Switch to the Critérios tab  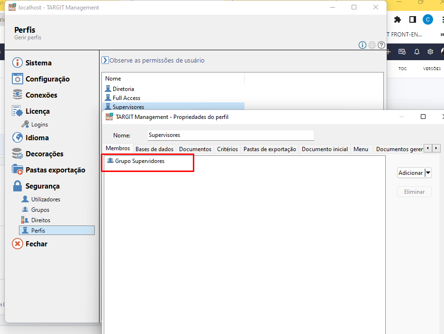[x=227, y=149]
